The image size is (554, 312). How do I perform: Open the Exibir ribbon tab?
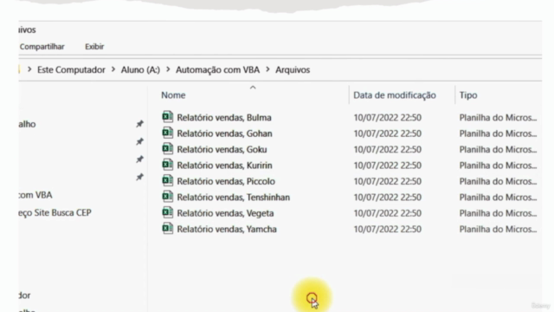[x=94, y=47]
